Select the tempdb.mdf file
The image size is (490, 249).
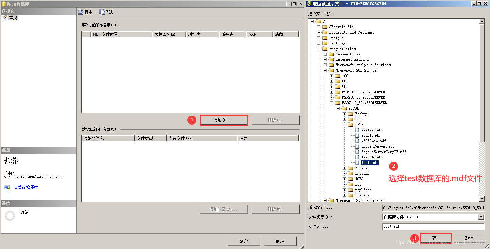(371, 157)
